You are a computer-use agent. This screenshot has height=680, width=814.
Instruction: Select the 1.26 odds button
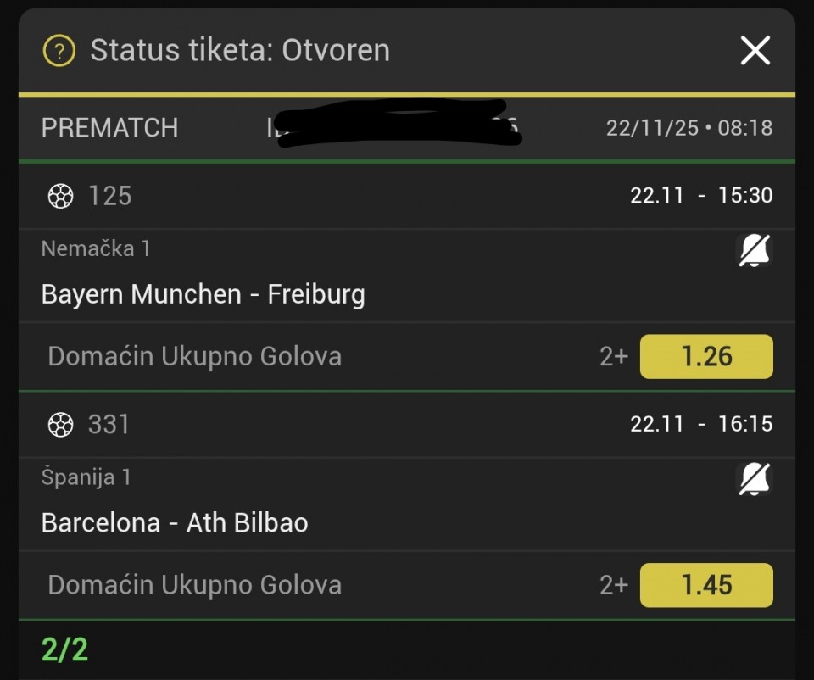point(706,356)
